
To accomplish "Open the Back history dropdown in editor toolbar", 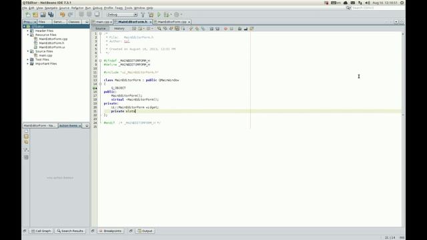I will (144, 29).
